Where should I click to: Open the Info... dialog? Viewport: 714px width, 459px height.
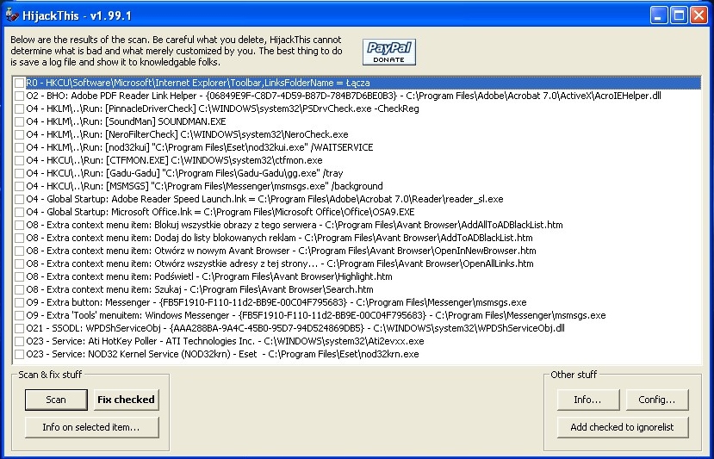pos(588,400)
